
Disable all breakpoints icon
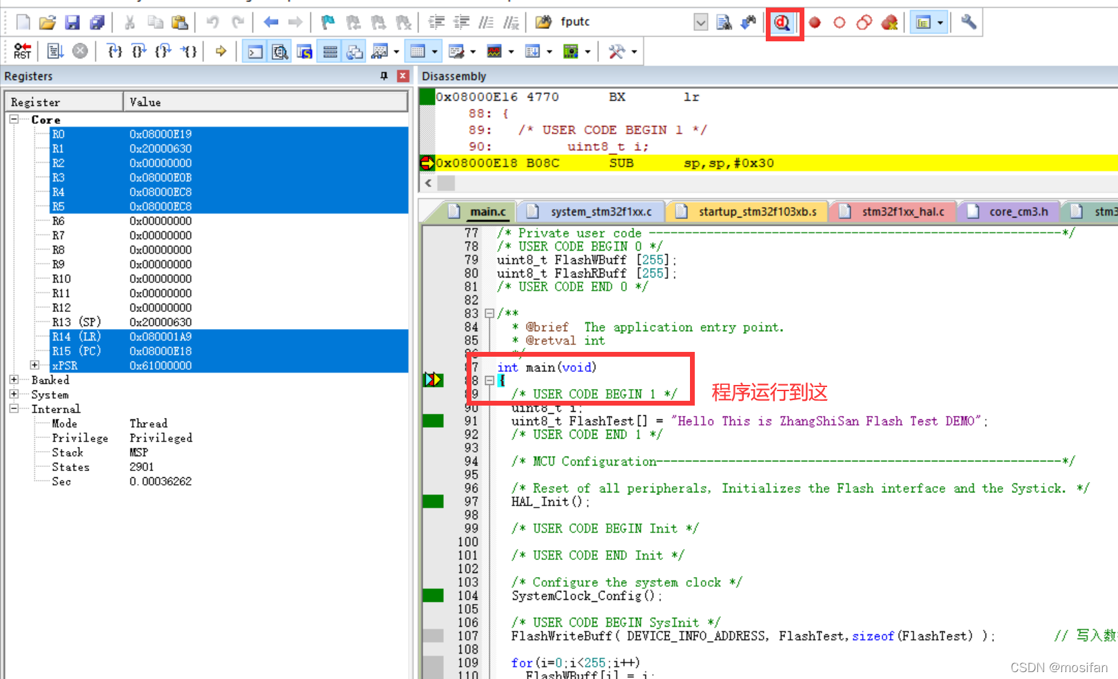coord(864,22)
